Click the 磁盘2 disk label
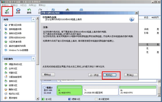Screen dimensions: 162x102 pos(49,88)
